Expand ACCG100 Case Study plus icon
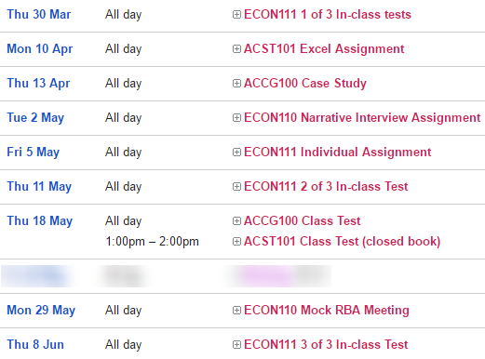The image size is (485, 359). pos(236,84)
